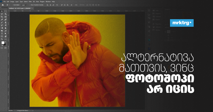Enable the Auto-Select checkbox

click(x=12, y=5)
